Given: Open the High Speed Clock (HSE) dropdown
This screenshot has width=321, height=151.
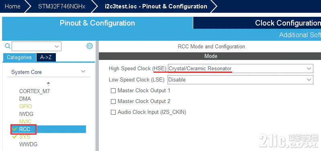Looking at the screenshot, I should click(x=240, y=69).
